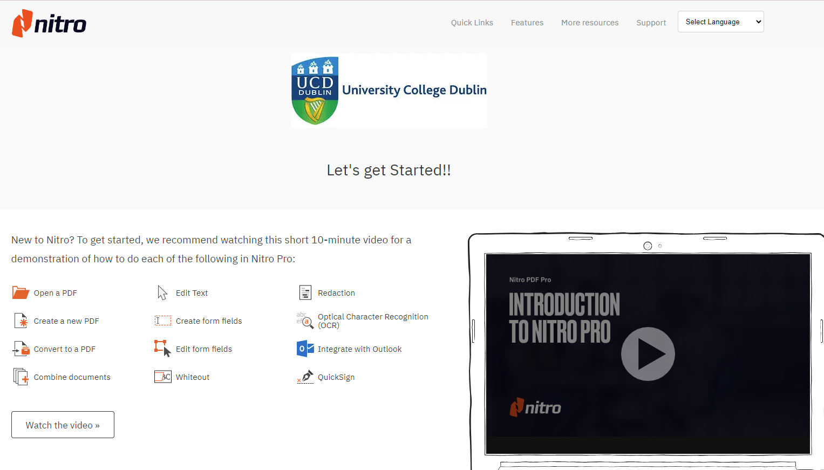Select the QuickSign pen icon
This screenshot has height=470, width=824.
[x=305, y=376]
